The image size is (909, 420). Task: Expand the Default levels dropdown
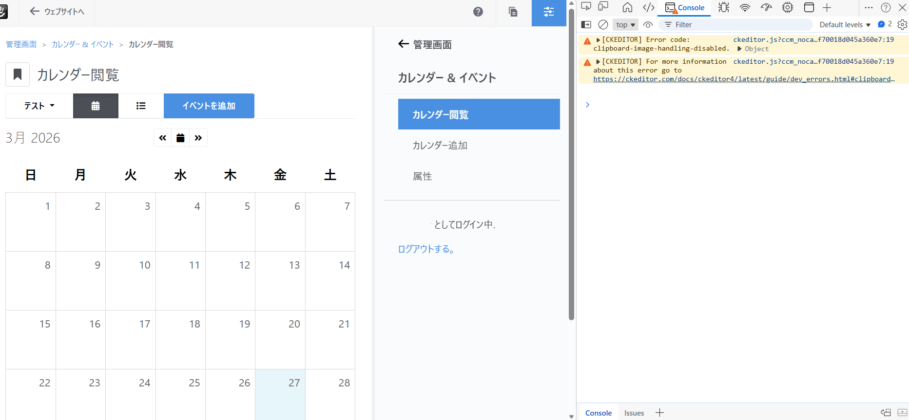click(845, 25)
